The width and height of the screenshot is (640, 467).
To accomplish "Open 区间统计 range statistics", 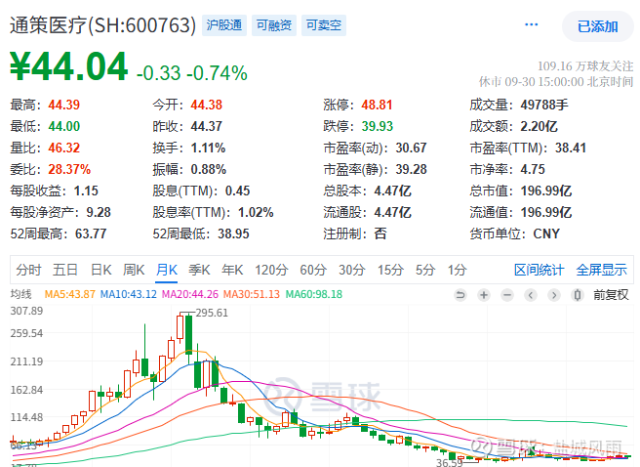I will [539, 270].
